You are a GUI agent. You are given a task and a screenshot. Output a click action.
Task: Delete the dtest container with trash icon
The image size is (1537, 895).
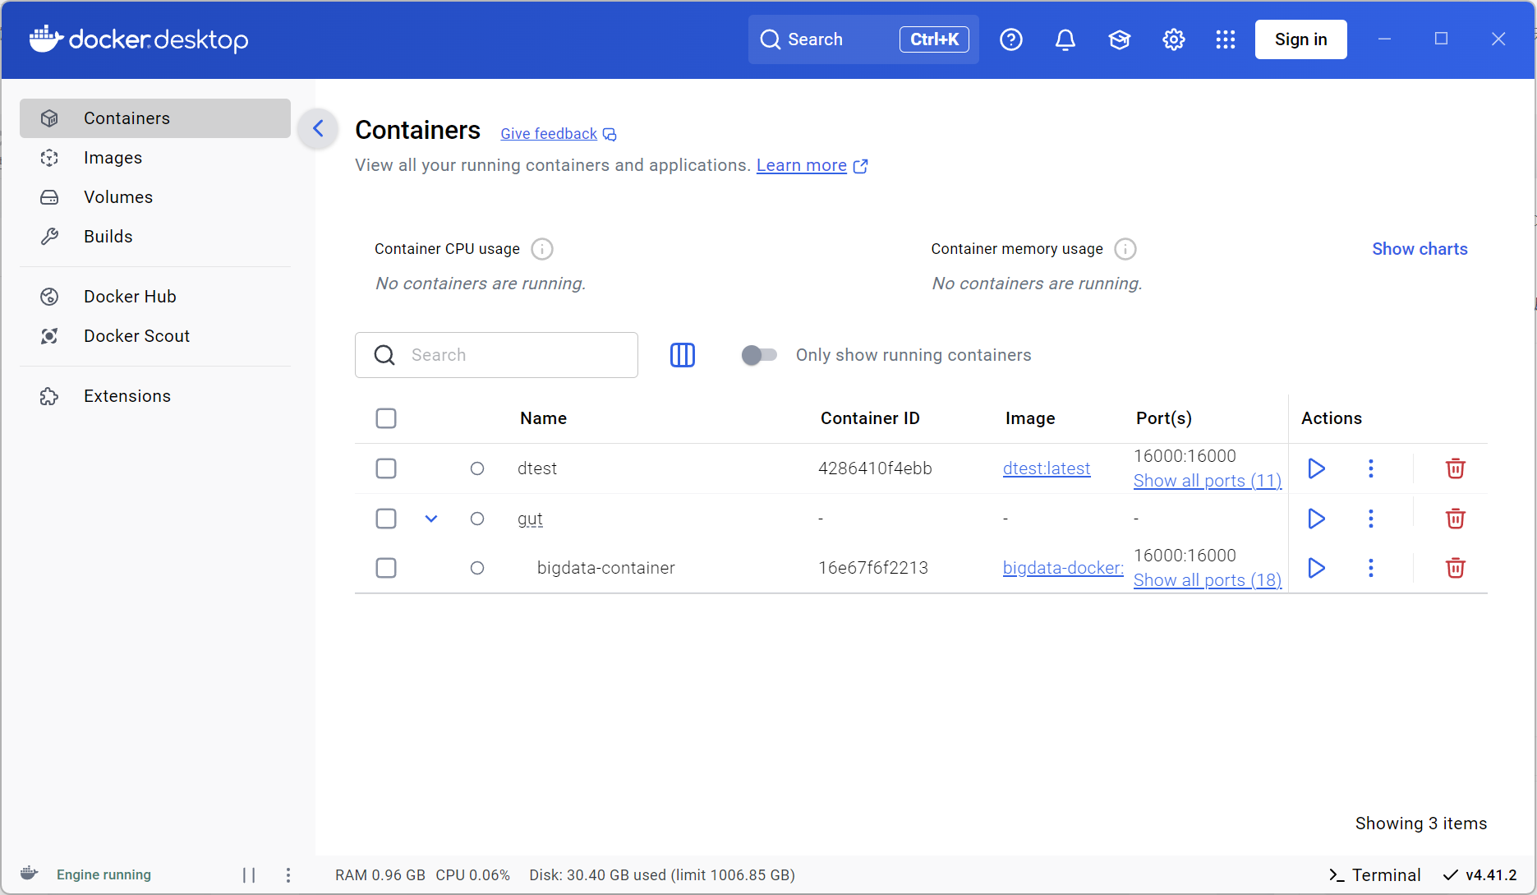pos(1456,468)
